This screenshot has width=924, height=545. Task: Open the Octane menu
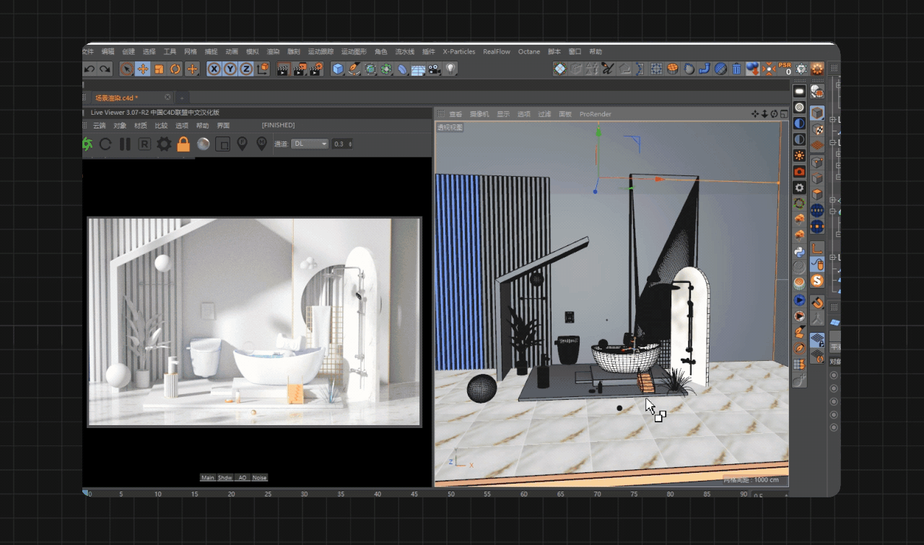pos(529,52)
